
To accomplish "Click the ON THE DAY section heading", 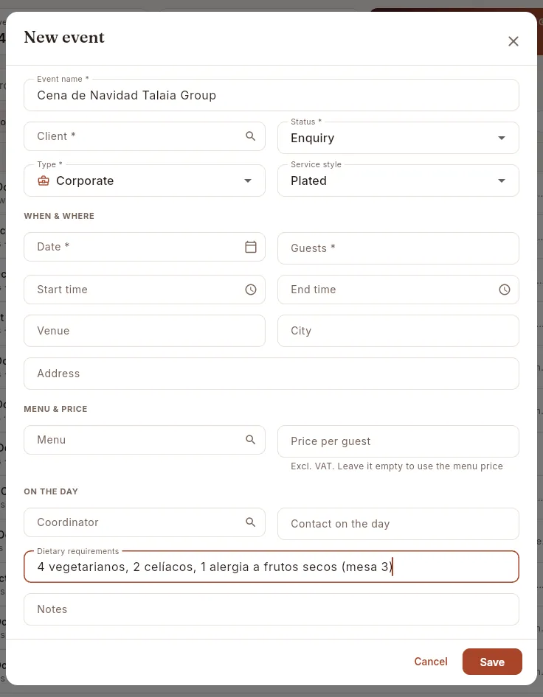I will (x=51, y=491).
